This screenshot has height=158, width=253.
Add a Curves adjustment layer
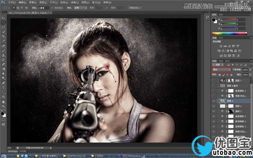229,46
